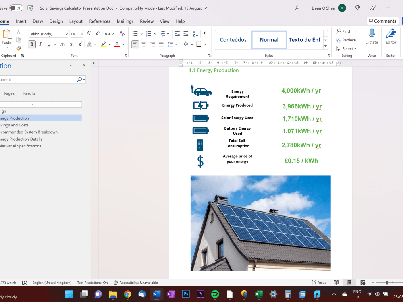Screen dimensions: 403x302
Task: Open Replace from the Editing group
Action: [346, 40]
